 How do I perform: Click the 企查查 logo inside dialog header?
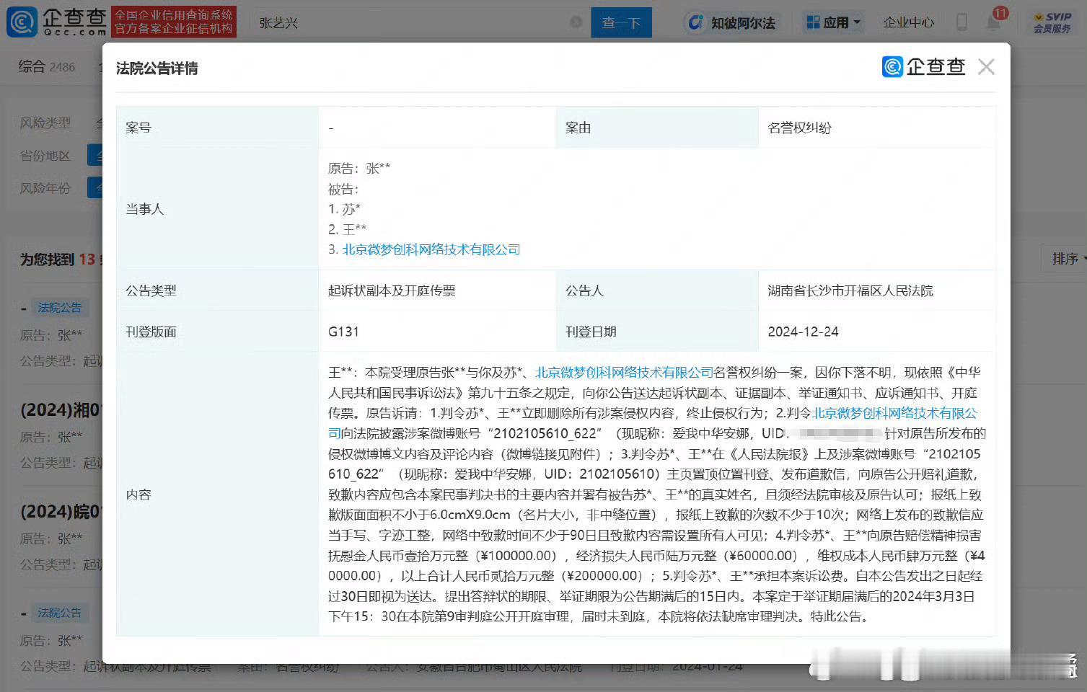923,67
